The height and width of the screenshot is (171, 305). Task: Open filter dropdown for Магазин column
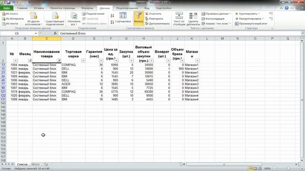click(x=197, y=61)
